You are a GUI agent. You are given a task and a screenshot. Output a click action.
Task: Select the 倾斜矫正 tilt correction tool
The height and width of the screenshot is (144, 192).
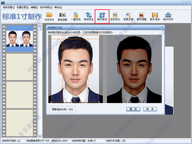click(x=89, y=17)
